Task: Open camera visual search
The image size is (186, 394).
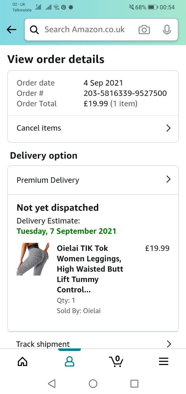Action: point(144,30)
